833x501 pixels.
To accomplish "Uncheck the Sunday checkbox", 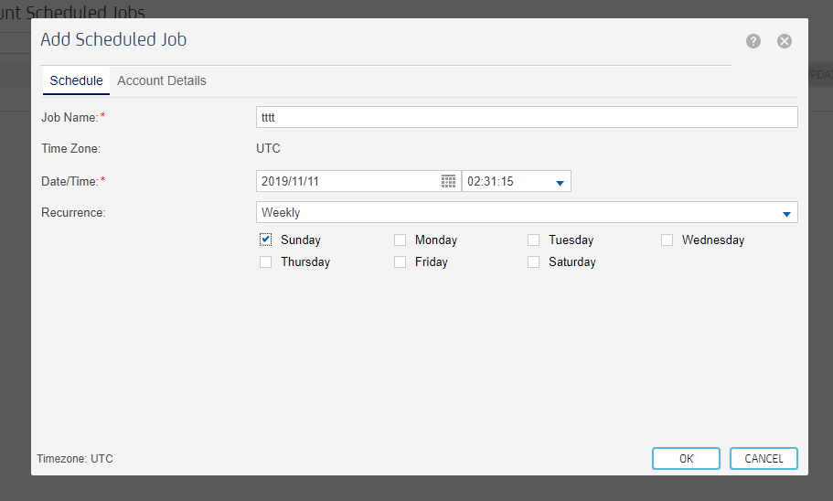I will (x=266, y=240).
